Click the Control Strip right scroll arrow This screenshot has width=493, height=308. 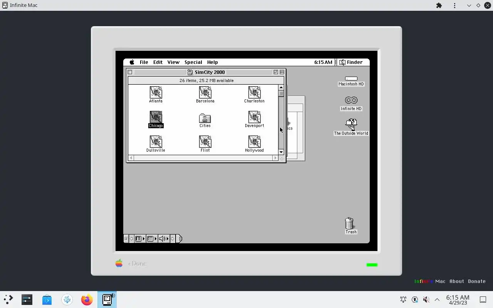click(x=173, y=239)
